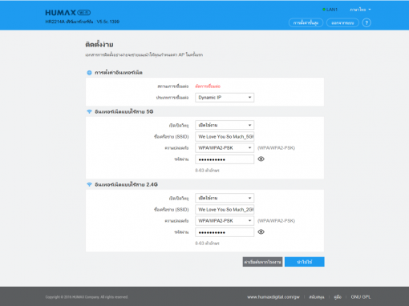Open the www.humaxdigital.com/gw footer link
This screenshot has height=306, width=409.
pos(273,297)
